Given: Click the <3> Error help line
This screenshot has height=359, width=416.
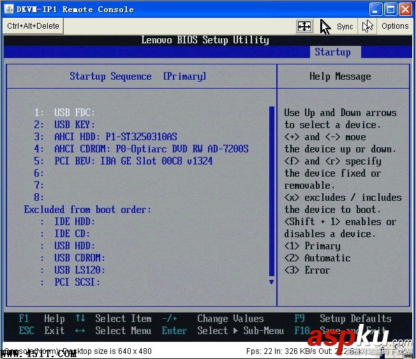Looking at the screenshot, I should (x=307, y=270).
